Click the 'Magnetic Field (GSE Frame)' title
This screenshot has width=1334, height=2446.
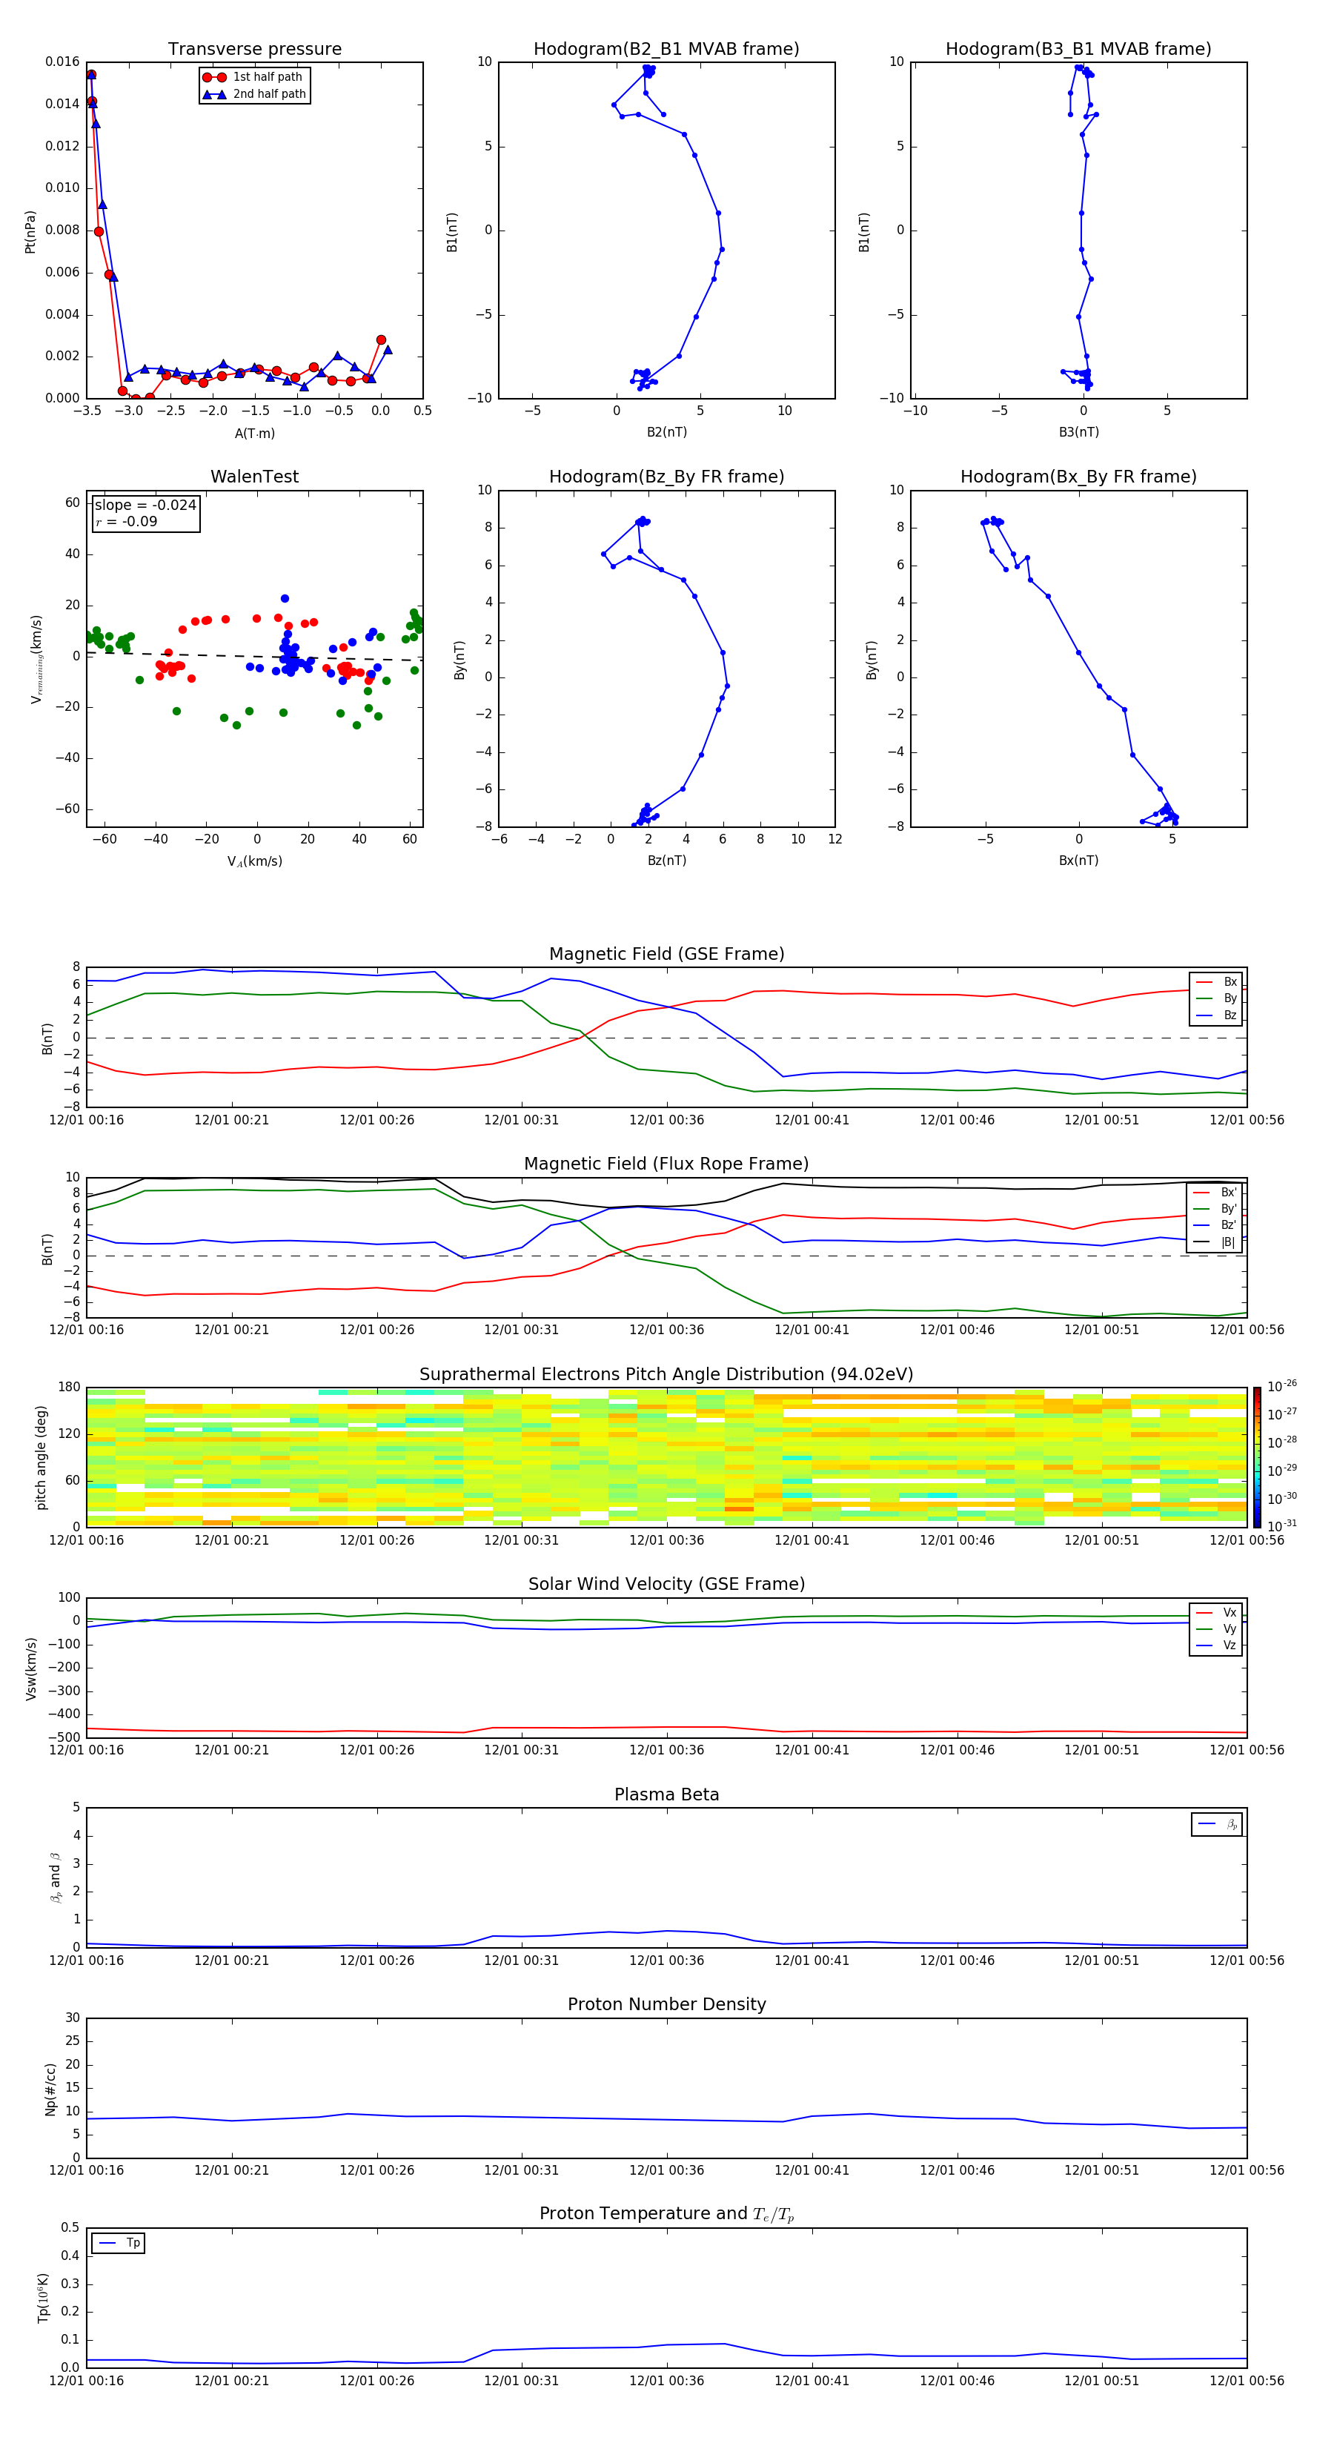666,954
